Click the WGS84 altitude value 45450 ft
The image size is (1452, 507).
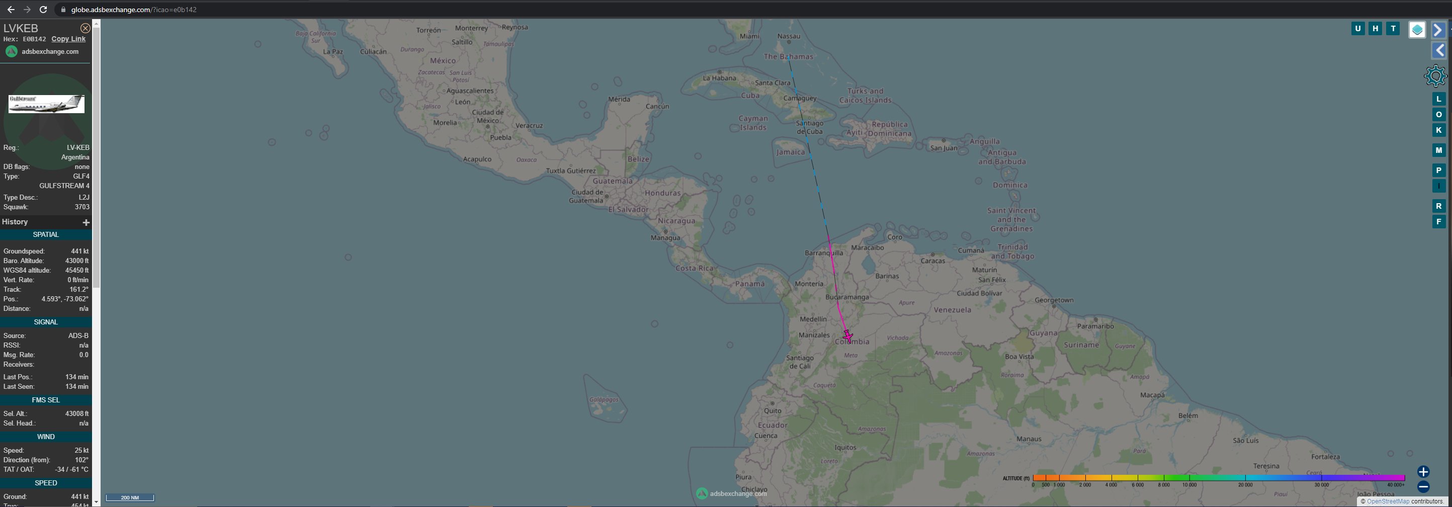coord(76,270)
